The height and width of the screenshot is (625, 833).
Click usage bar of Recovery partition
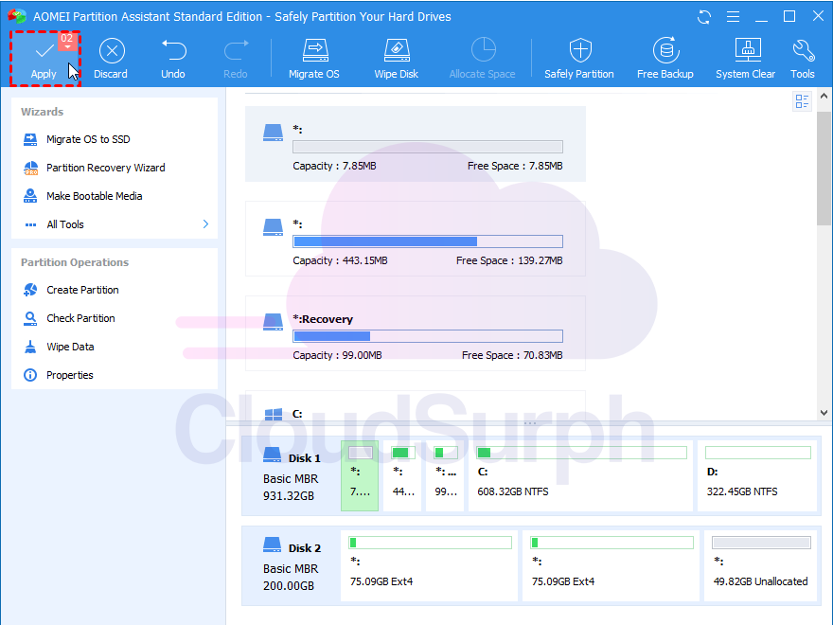click(x=428, y=336)
